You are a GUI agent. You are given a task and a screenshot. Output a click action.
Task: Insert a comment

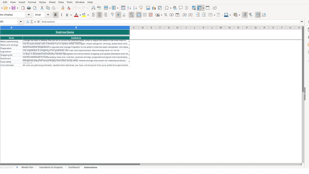181,8
